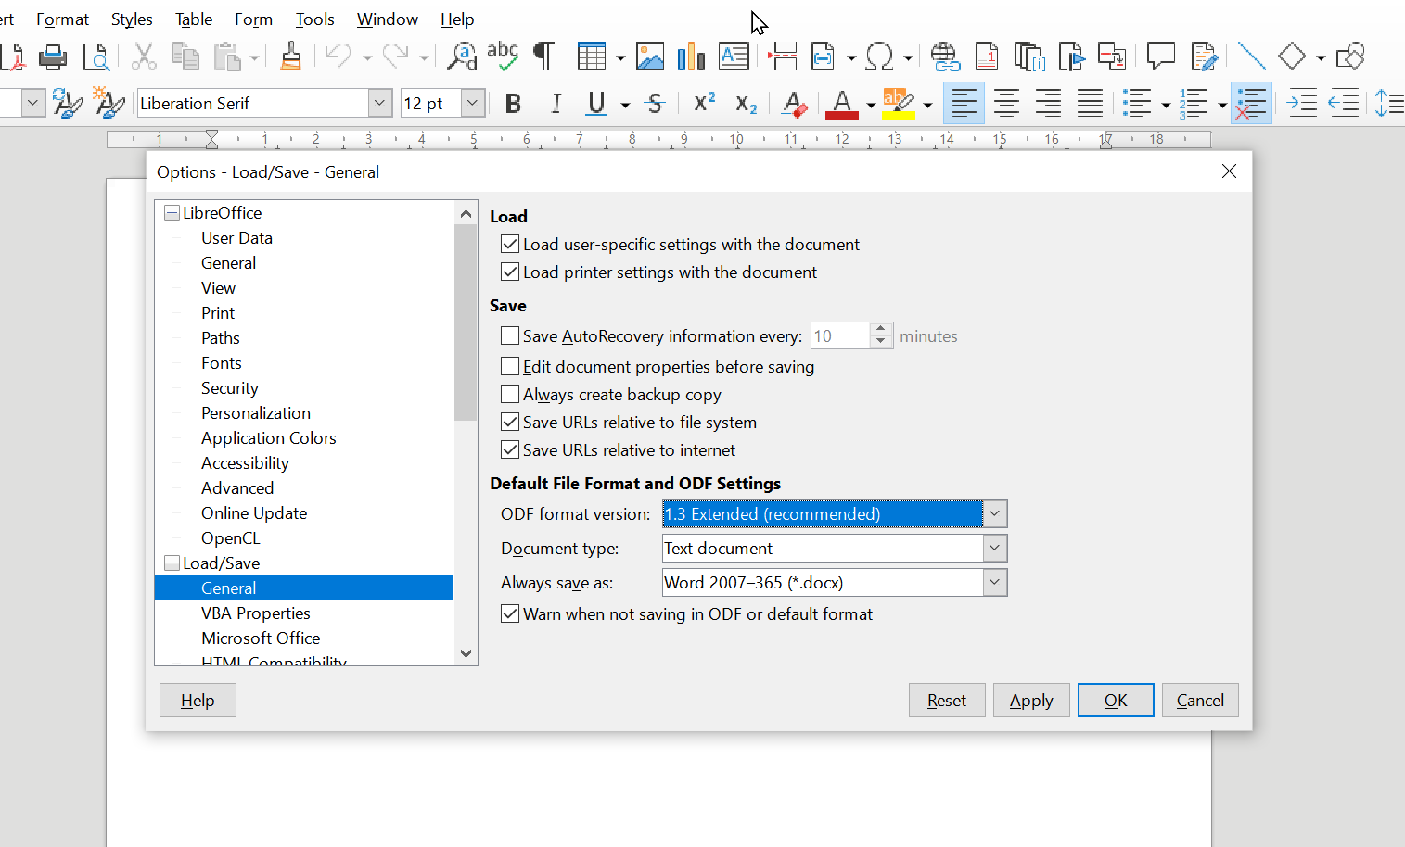The height and width of the screenshot is (847, 1405).
Task: Insert a chart via toolbar icon
Action: coord(691,57)
